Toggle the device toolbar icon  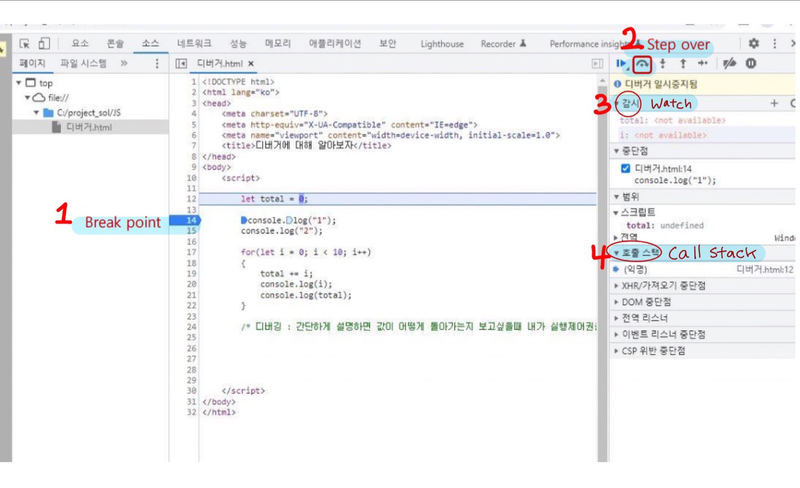44,43
